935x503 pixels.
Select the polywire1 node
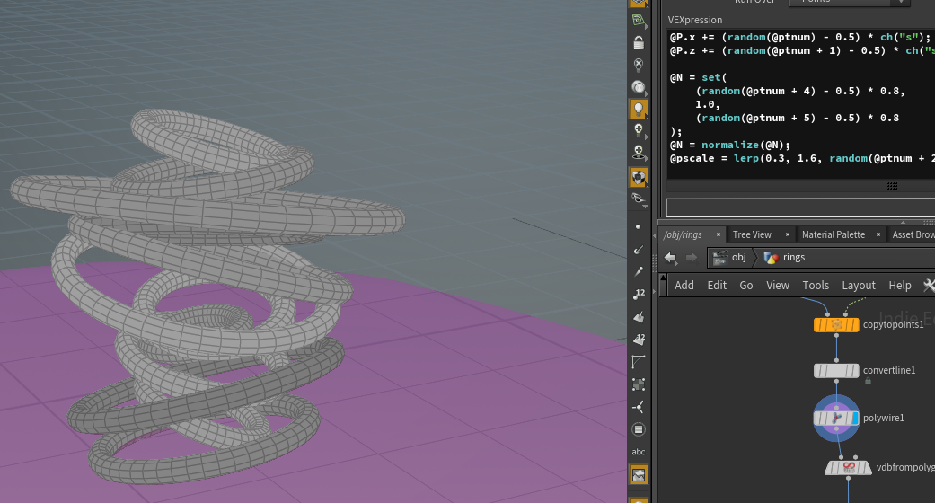click(836, 419)
